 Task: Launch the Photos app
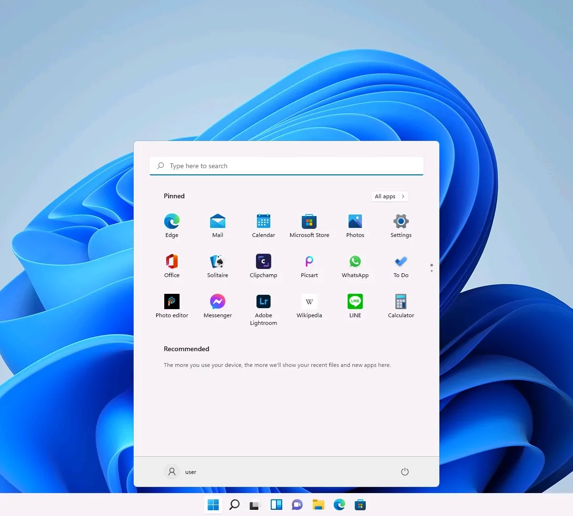pos(355,226)
